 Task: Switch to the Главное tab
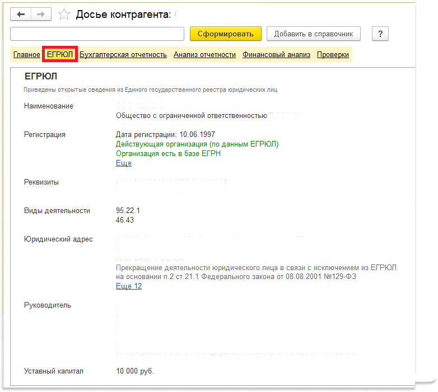(x=26, y=55)
